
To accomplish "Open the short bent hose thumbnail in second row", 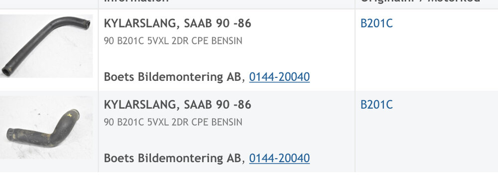I will 46,127.
